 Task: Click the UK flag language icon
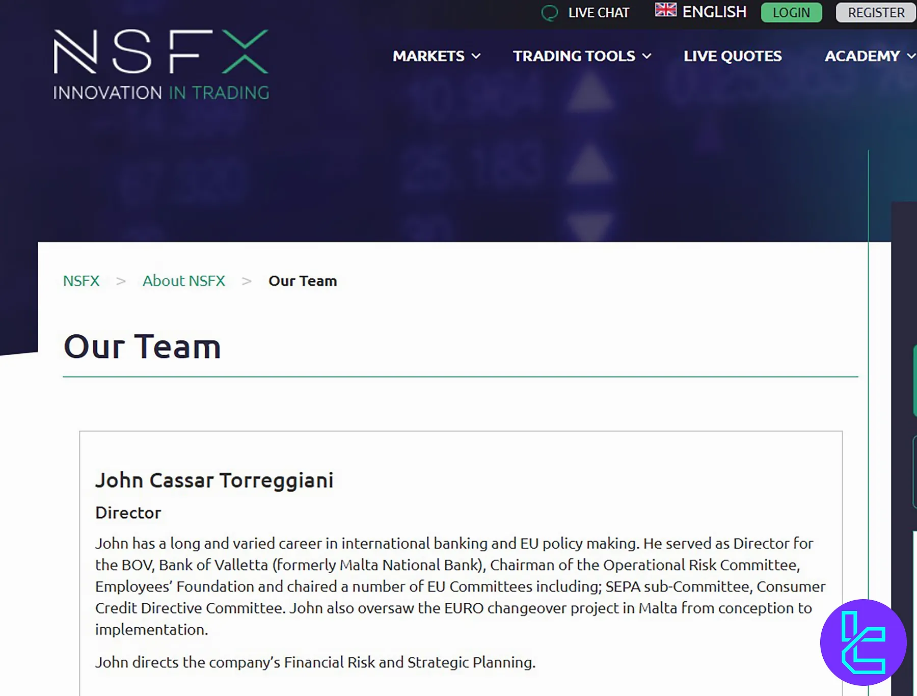tap(665, 10)
